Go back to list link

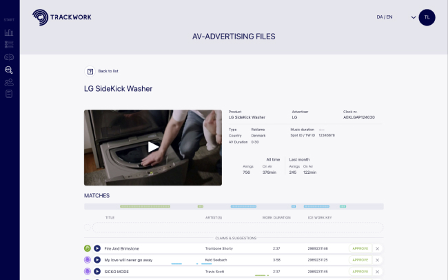(x=108, y=71)
